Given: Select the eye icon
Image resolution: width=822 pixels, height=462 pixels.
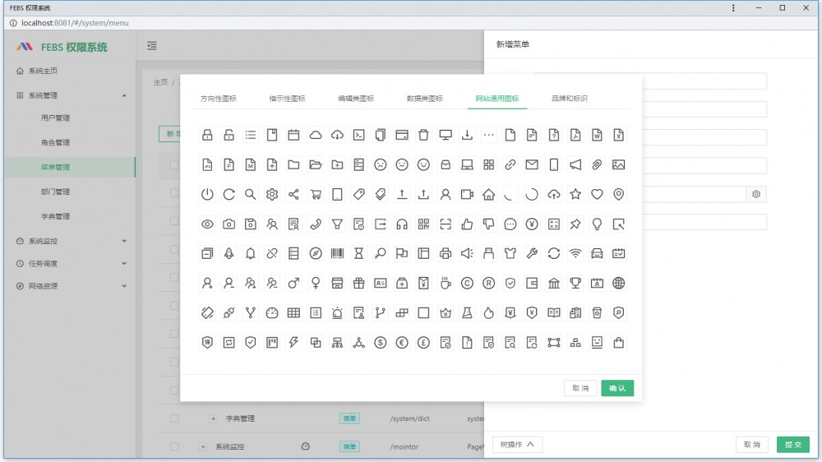Looking at the screenshot, I should pyautogui.click(x=207, y=224).
